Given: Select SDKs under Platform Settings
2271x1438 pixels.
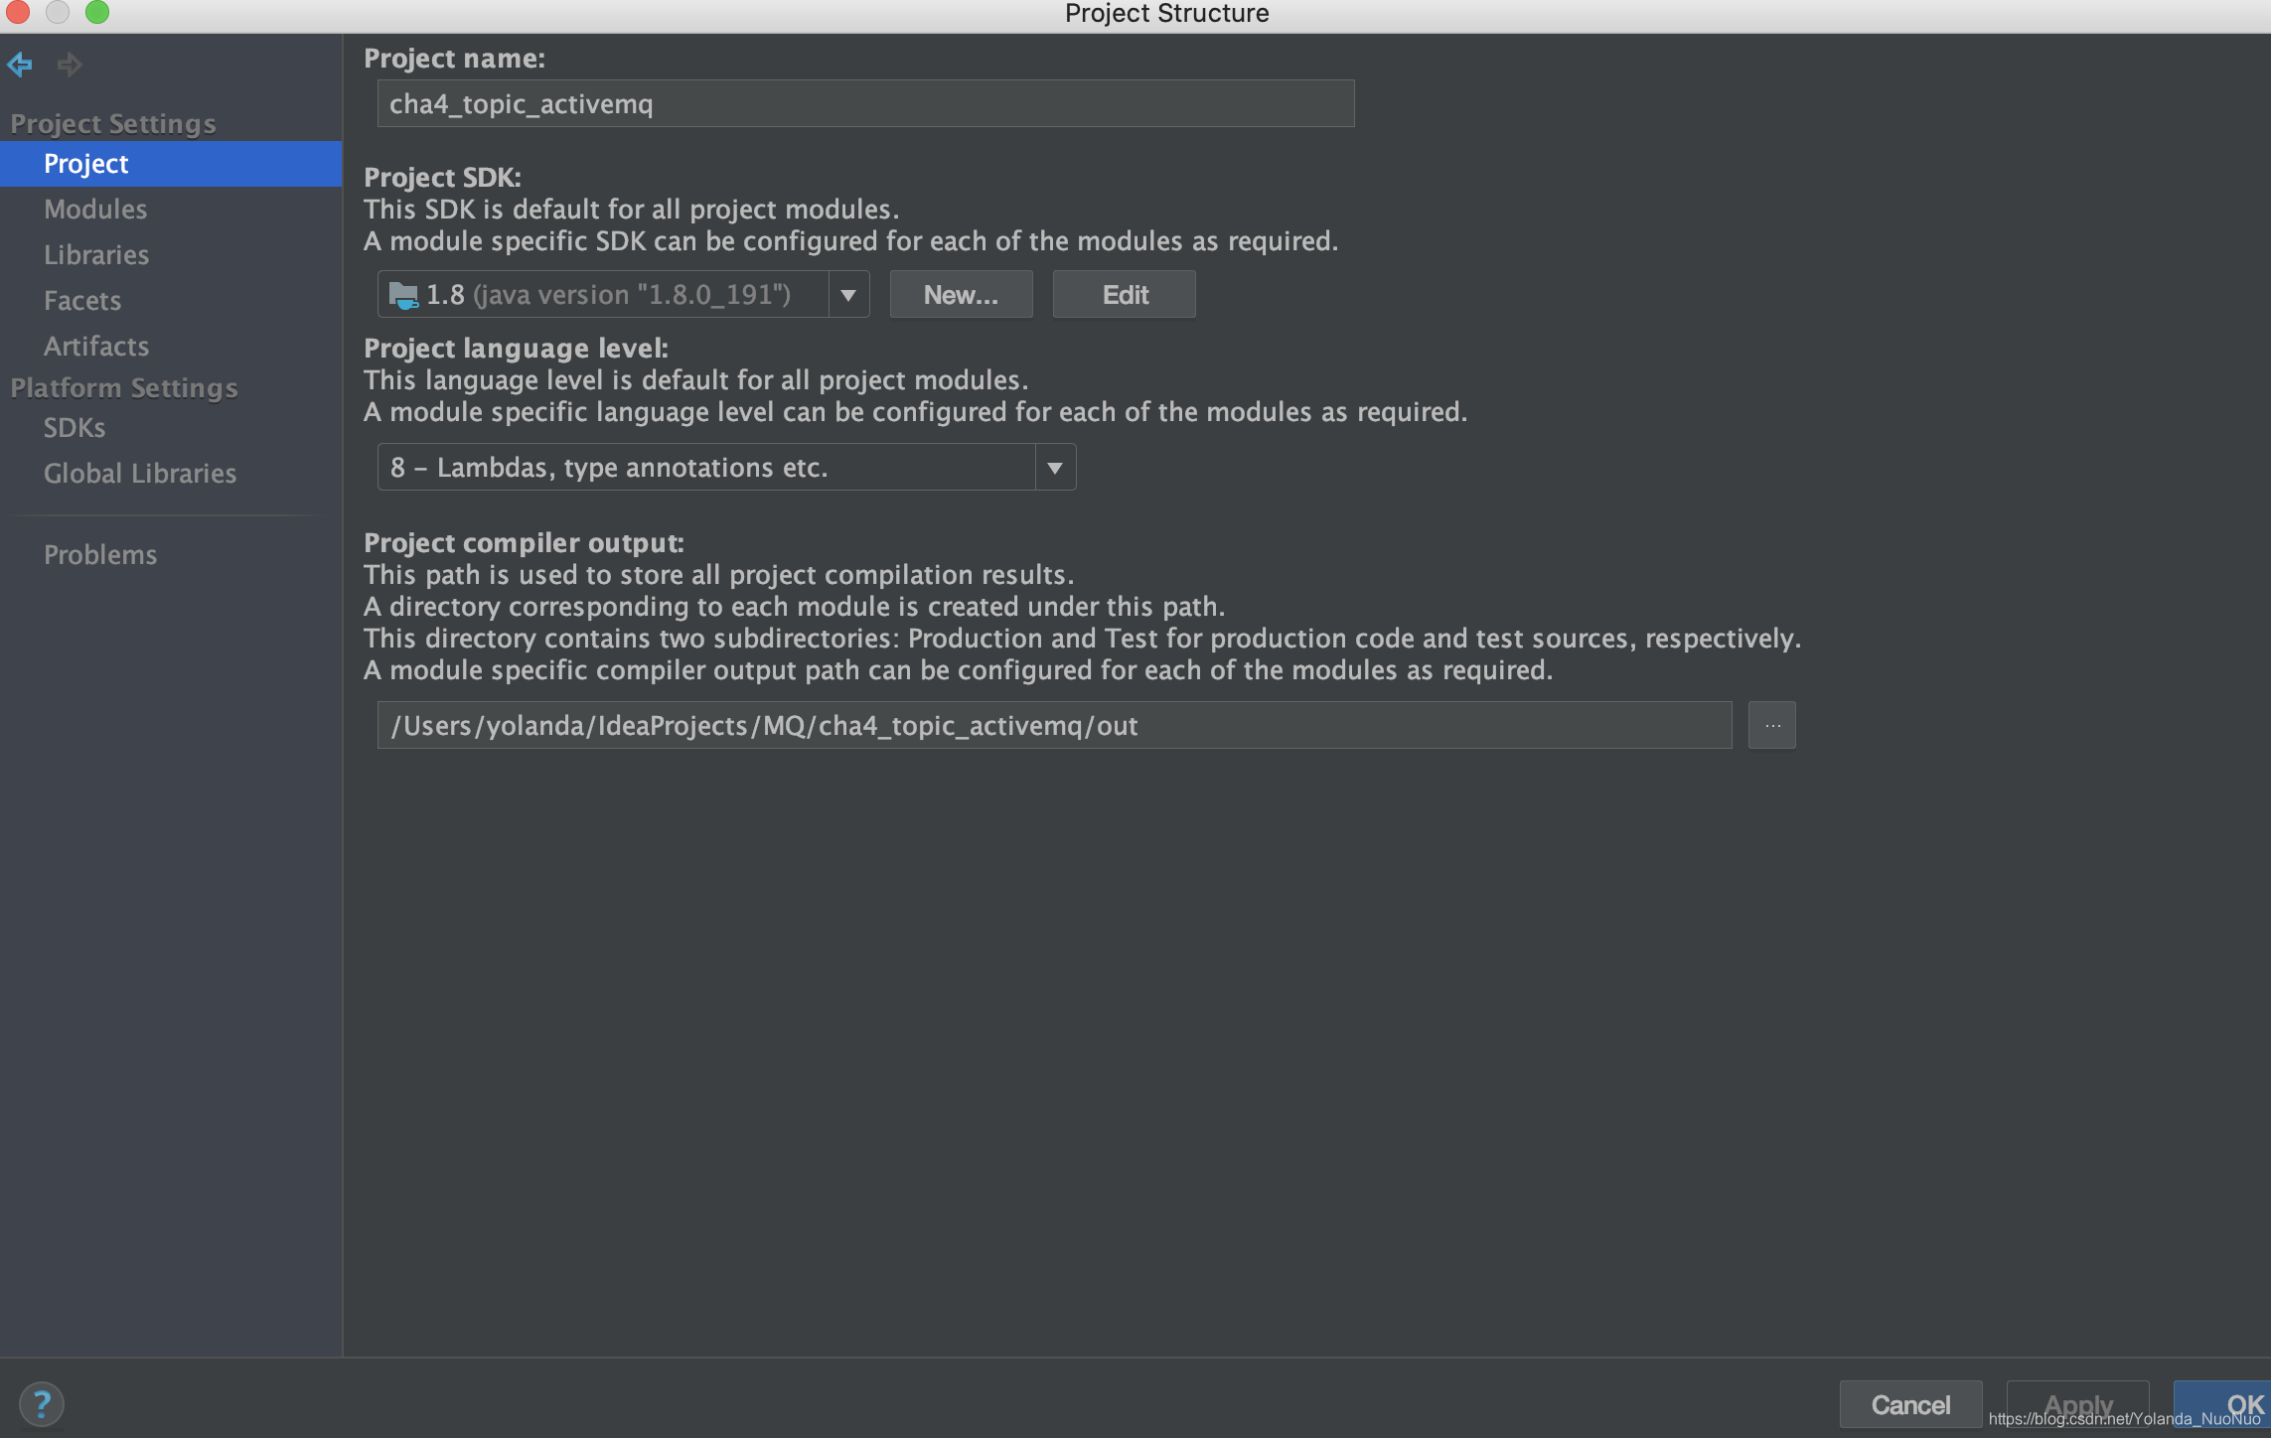Looking at the screenshot, I should click(x=74, y=427).
